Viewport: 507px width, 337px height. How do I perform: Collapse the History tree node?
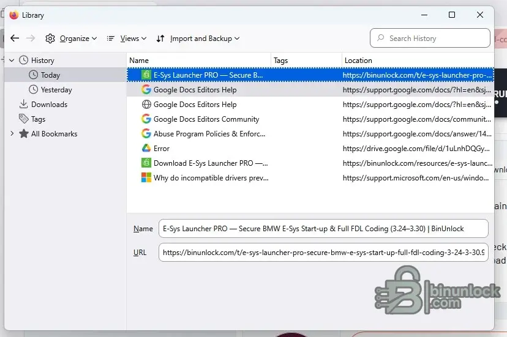point(12,61)
